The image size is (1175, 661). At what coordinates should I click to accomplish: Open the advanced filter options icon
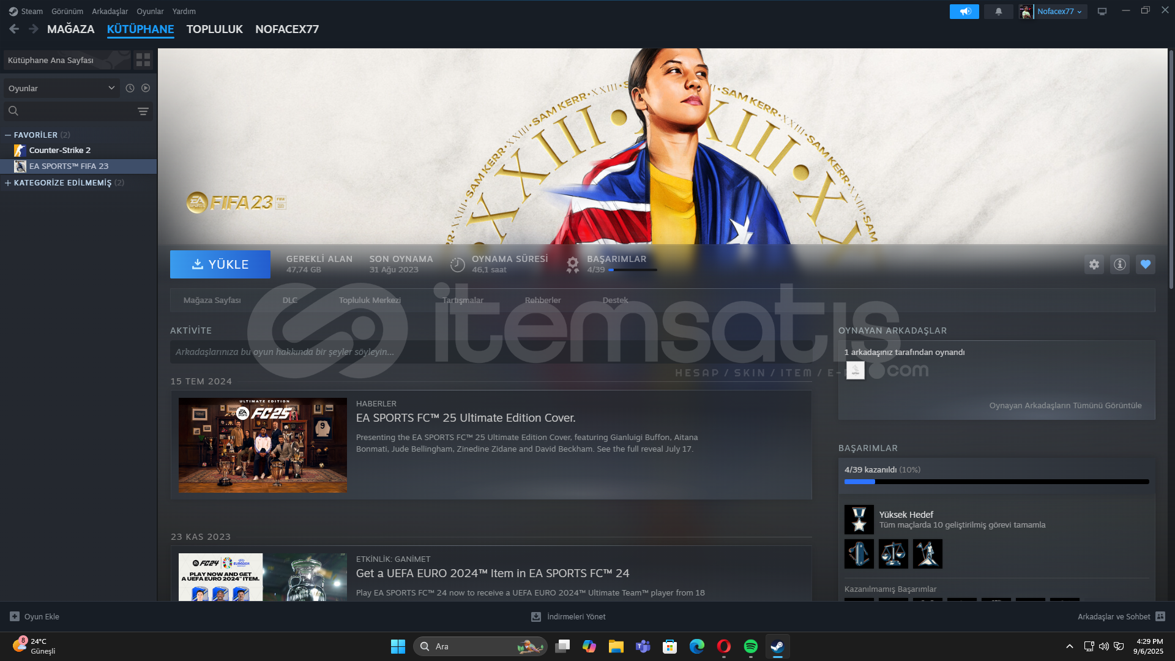[143, 111]
